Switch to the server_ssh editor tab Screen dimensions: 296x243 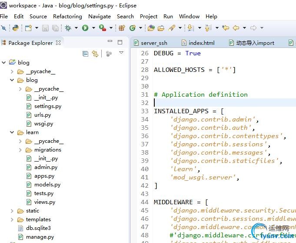(154, 43)
